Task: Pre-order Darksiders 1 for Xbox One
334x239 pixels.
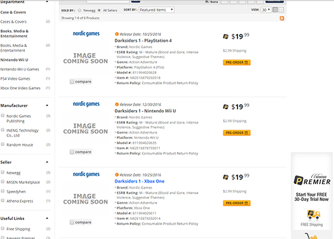Action: coord(236,203)
